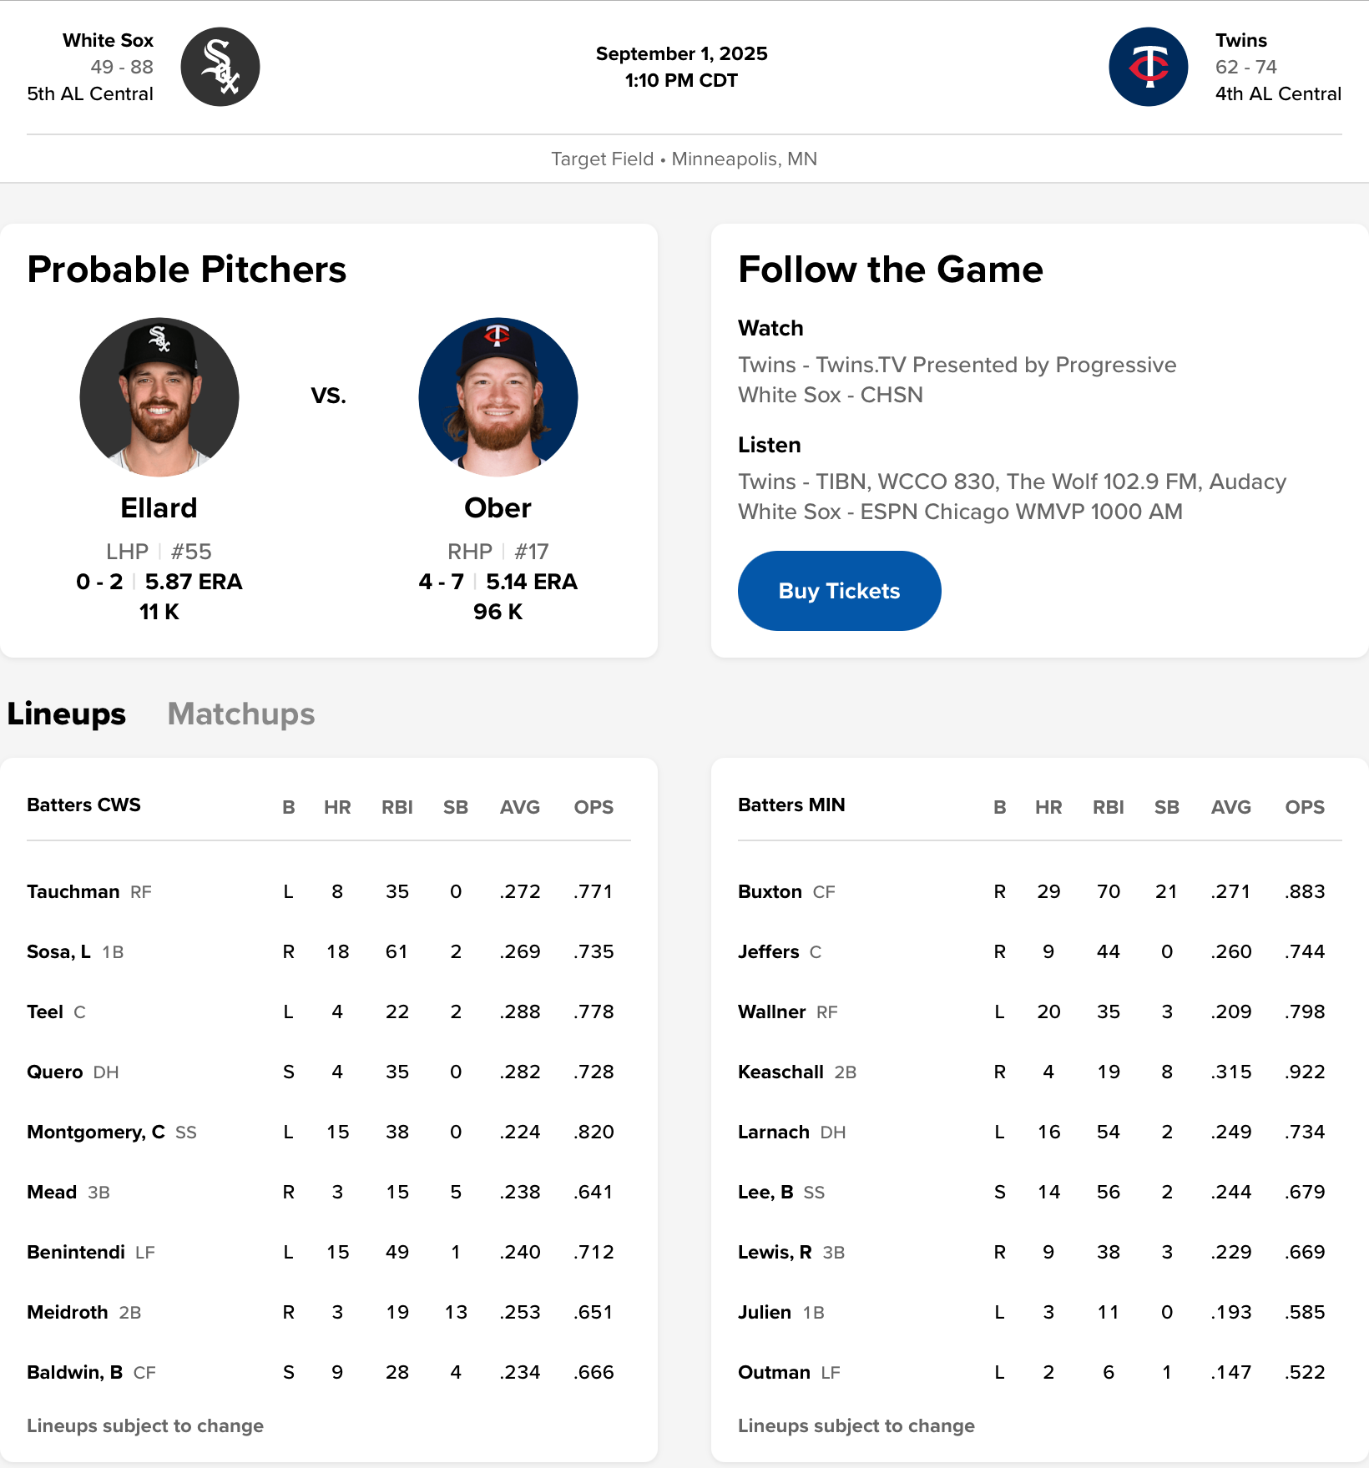The image size is (1369, 1468).
Task: Click Lewis, R in Twins lineup
Action: pyautogui.click(x=775, y=1252)
